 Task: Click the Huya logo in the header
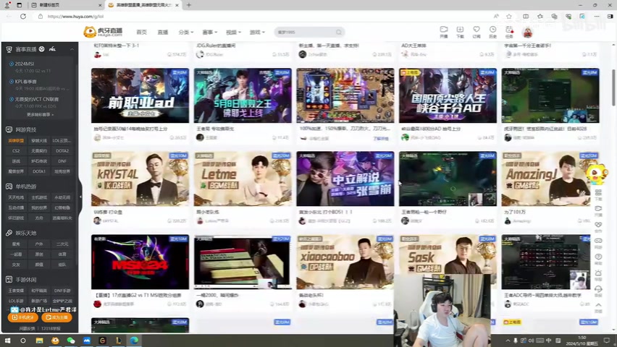(103, 32)
